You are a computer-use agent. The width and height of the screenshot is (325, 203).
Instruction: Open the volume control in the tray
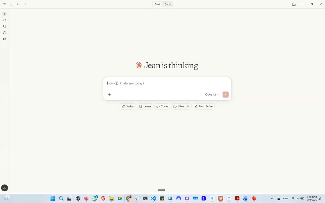point(297,198)
